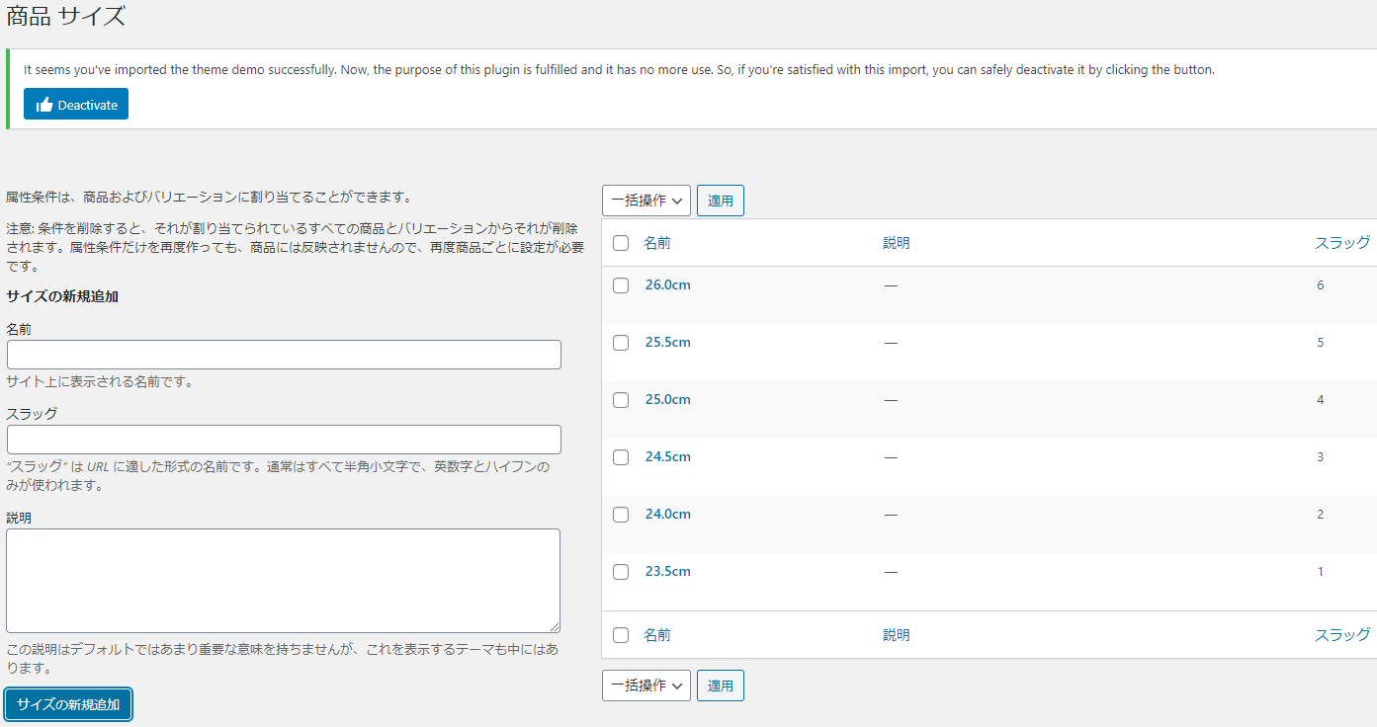Toggle the select-all checkbox in table header
Screen dimensions: 1377x727
point(621,243)
